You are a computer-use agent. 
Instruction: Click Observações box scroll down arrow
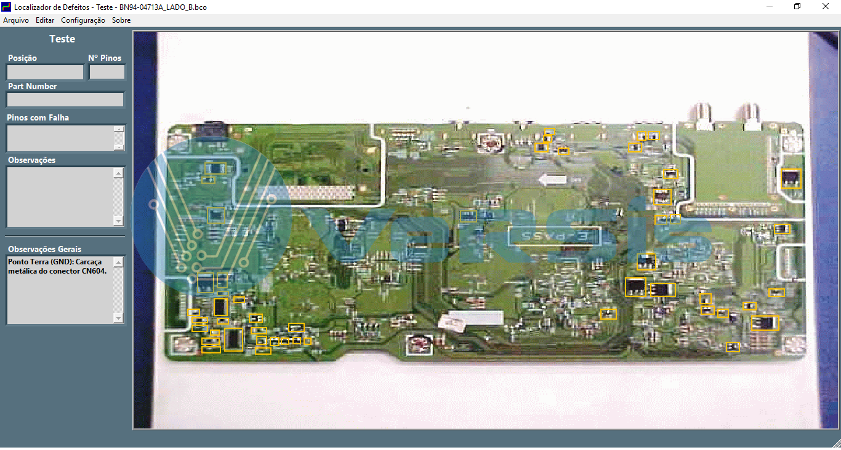pos(119,221)
